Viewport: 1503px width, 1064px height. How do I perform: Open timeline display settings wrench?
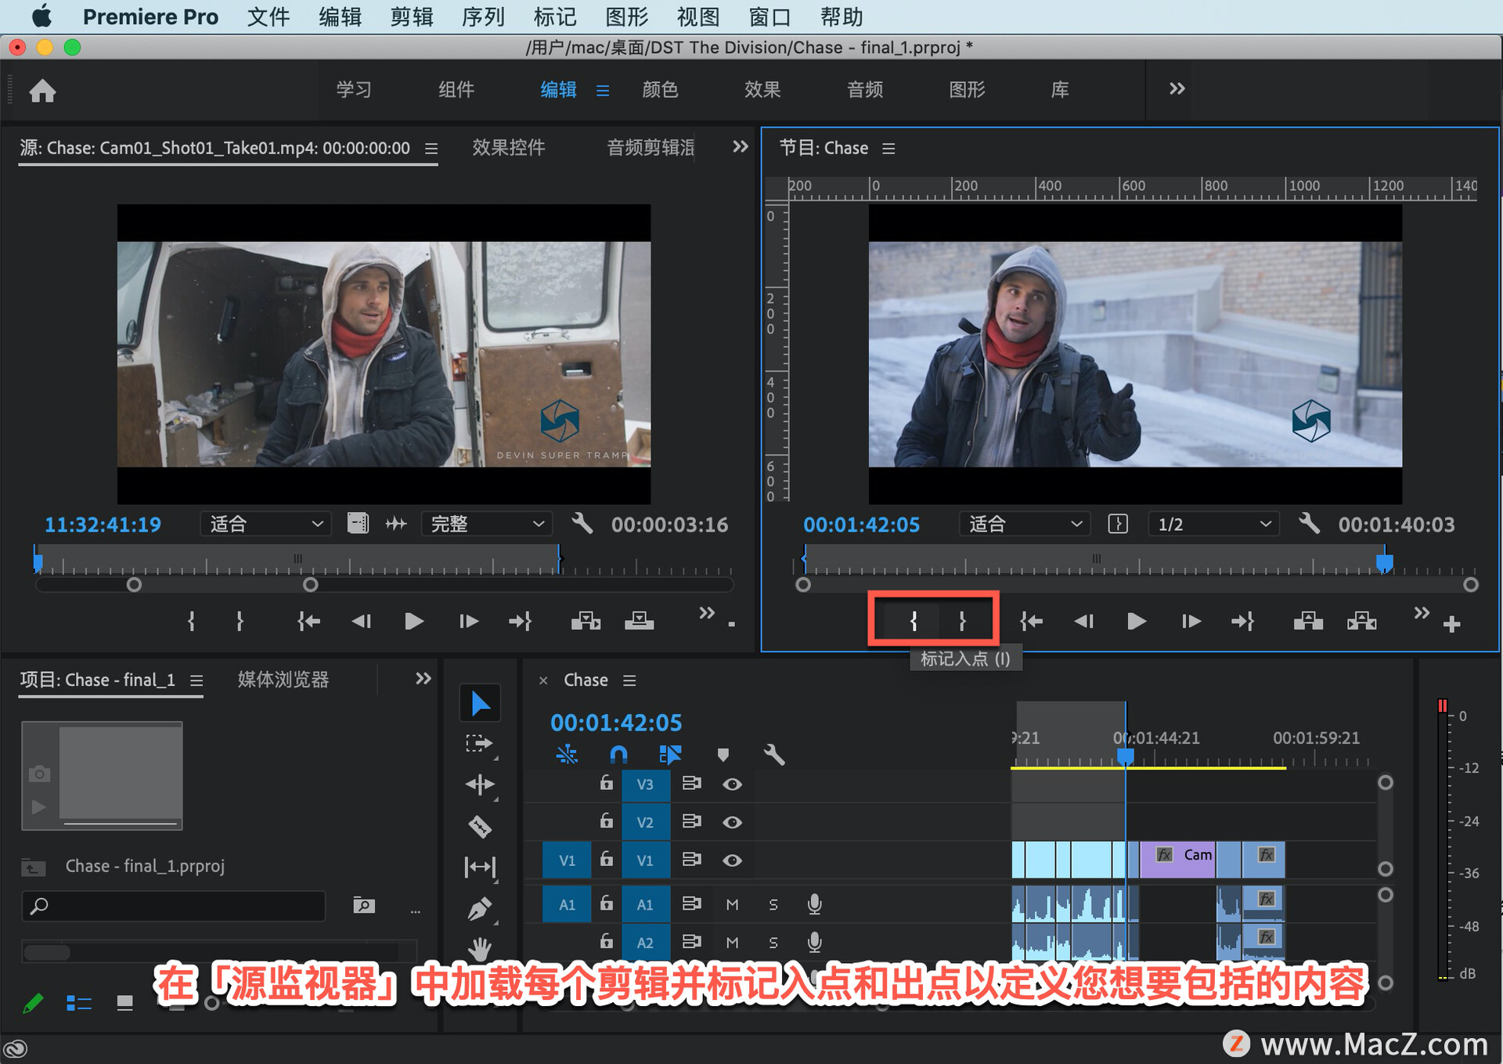773,754
